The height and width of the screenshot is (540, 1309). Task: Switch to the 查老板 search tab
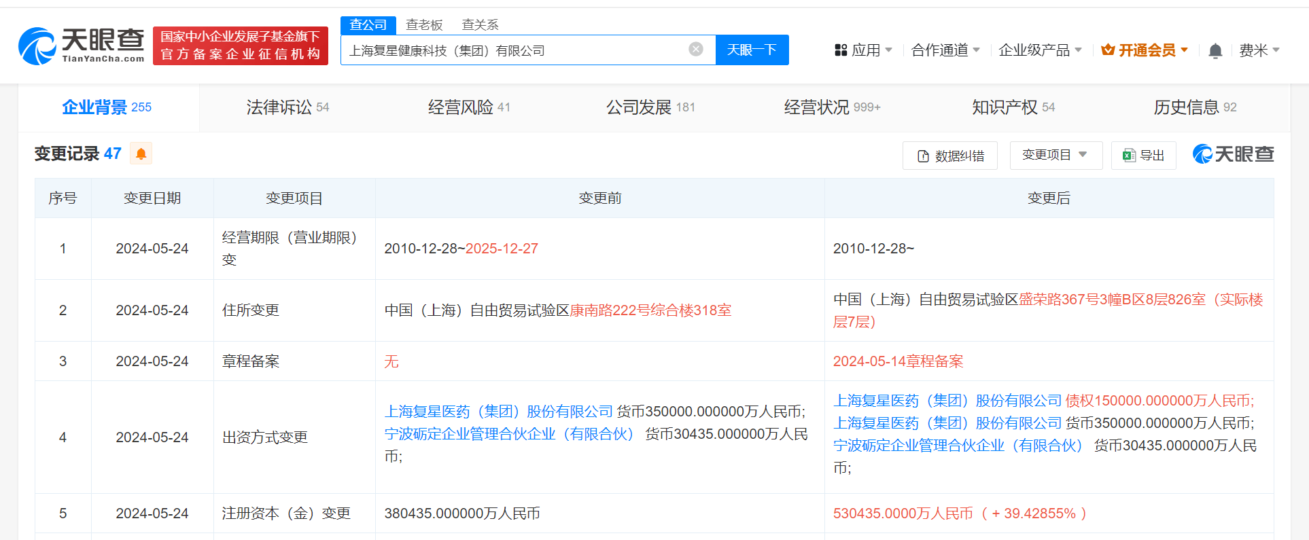point(424,25)
